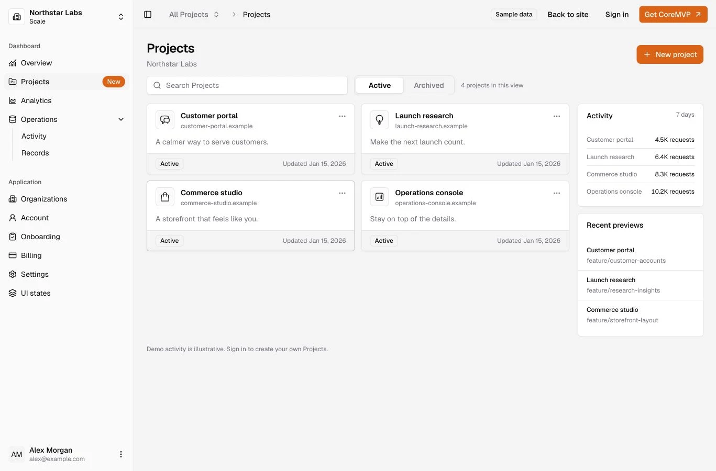The height and width of the screenshot is (471, 716).
Task: Click the Get CoreMVP button
Action: (673, 15)
